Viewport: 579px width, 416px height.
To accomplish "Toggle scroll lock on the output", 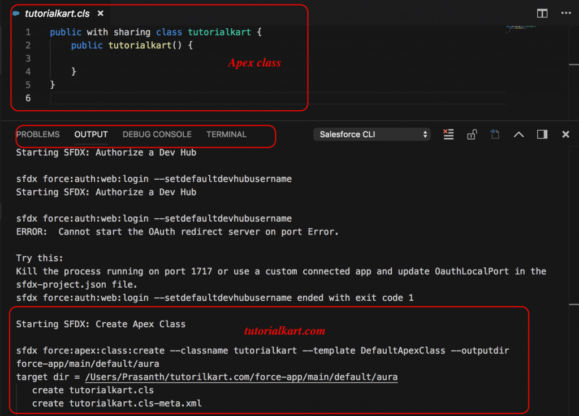I will coord(472,134).
